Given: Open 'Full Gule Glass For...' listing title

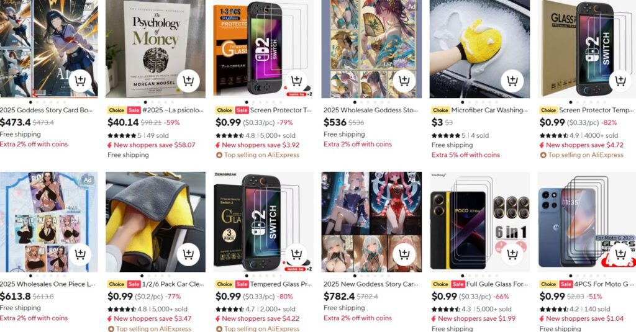Looking at the screenshot, I should [497, 284].
